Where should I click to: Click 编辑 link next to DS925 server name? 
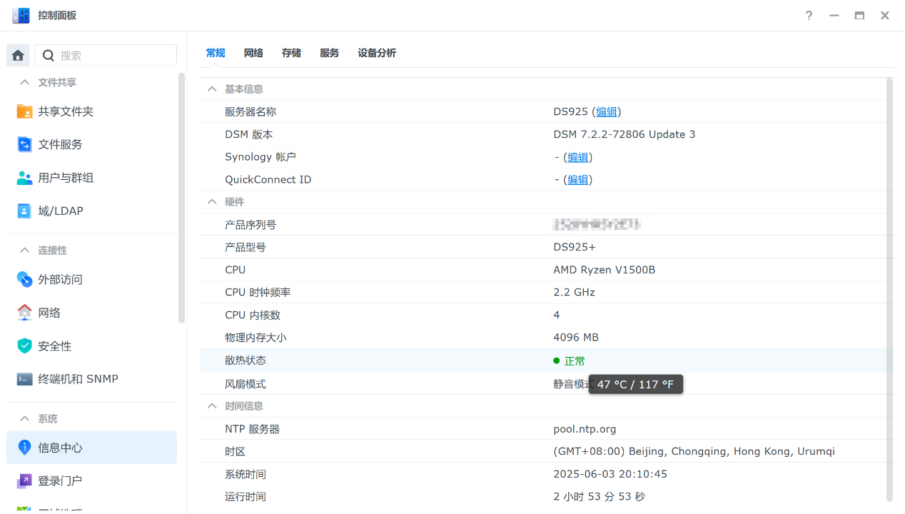coord(607,111)
